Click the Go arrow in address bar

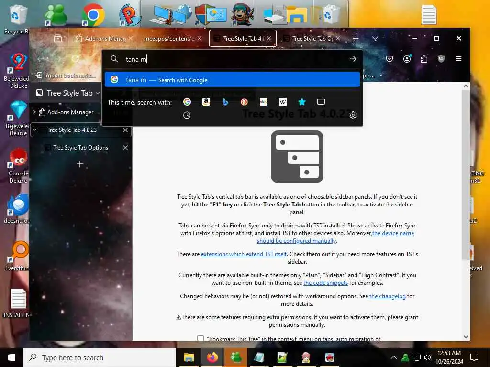click(353, 59)
